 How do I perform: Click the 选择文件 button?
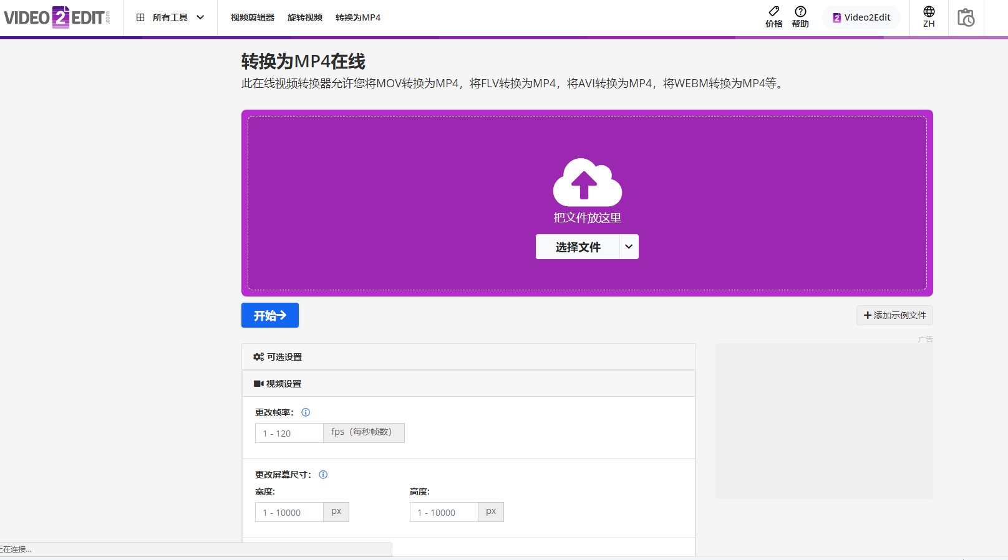pyautogui.click(x=578, y=247)
